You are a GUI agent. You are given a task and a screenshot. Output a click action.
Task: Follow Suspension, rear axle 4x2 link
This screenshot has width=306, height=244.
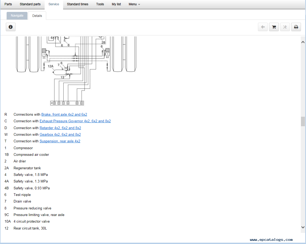pyautogui.click(x=60, y=141)
